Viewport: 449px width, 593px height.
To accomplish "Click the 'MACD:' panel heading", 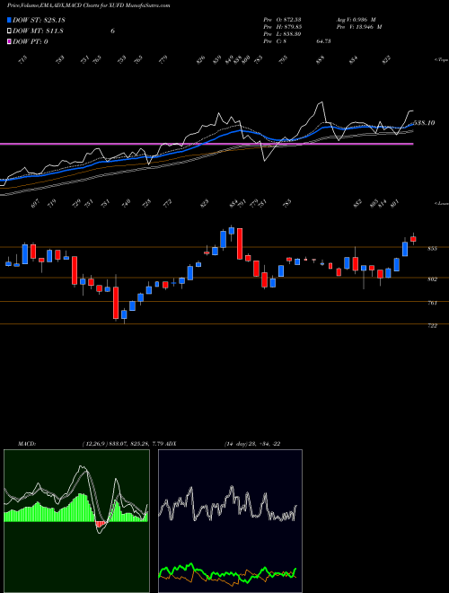I will [x=27, y=444].
